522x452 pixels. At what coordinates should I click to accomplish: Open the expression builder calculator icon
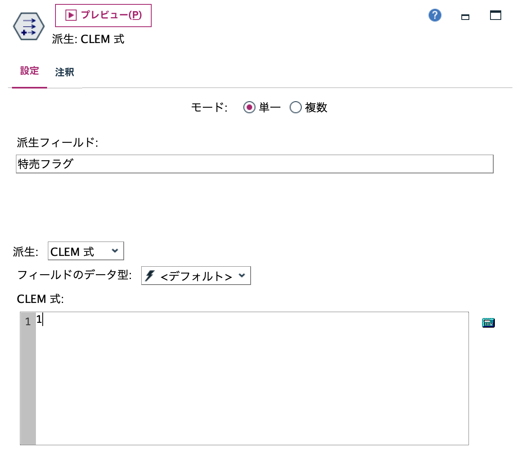pyautogui.click(x=489, y=322)
